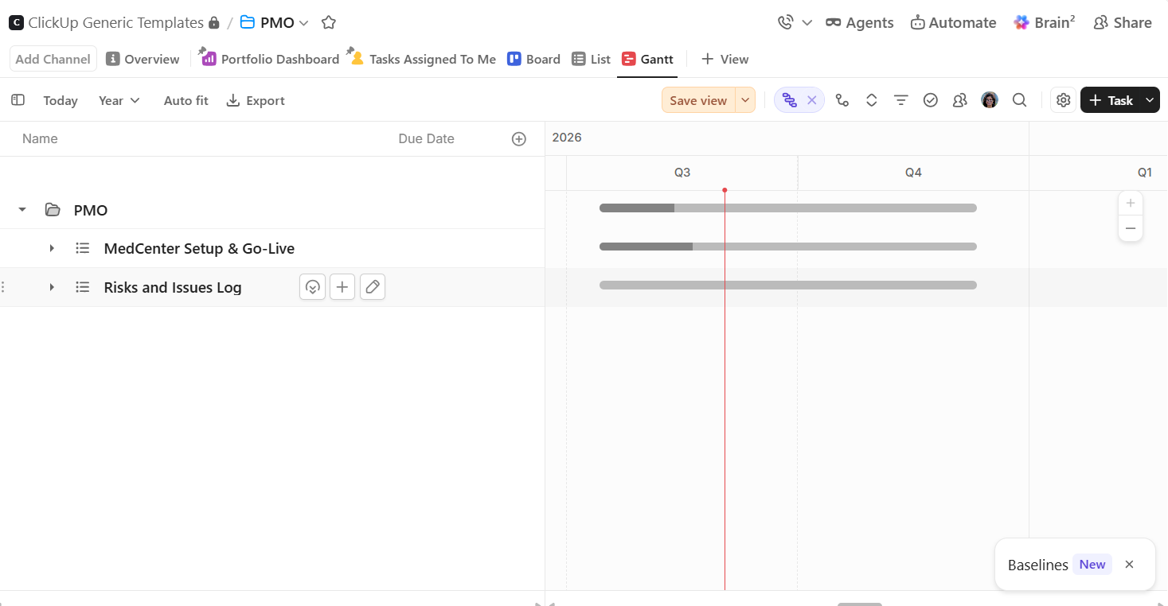
Task: Add a column with the plus circle icon
Action: pos(519,139)
